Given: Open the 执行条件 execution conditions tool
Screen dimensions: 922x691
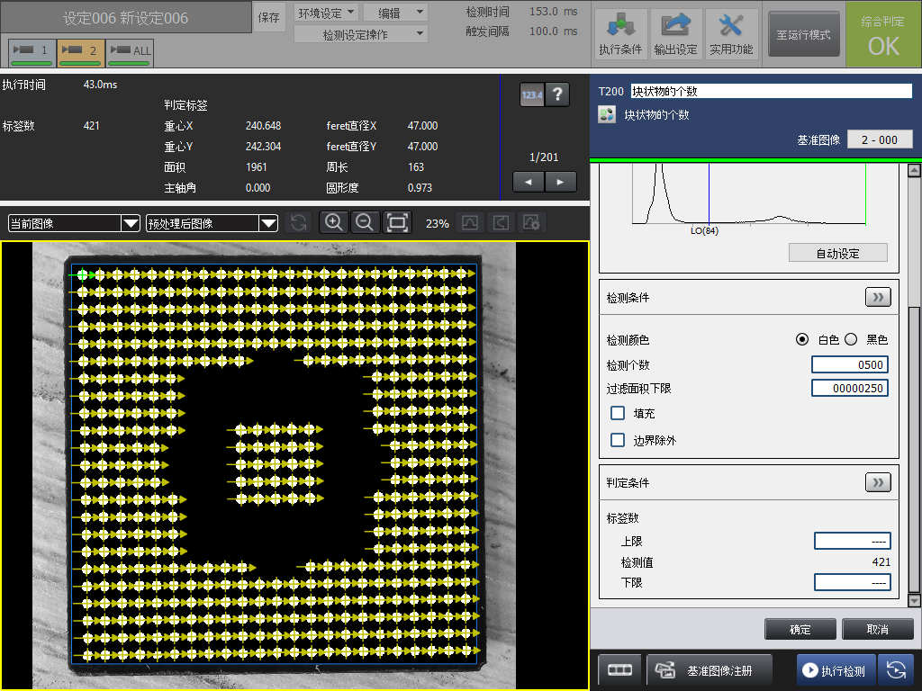Looking at the screenshot, I should coord(619,34).
